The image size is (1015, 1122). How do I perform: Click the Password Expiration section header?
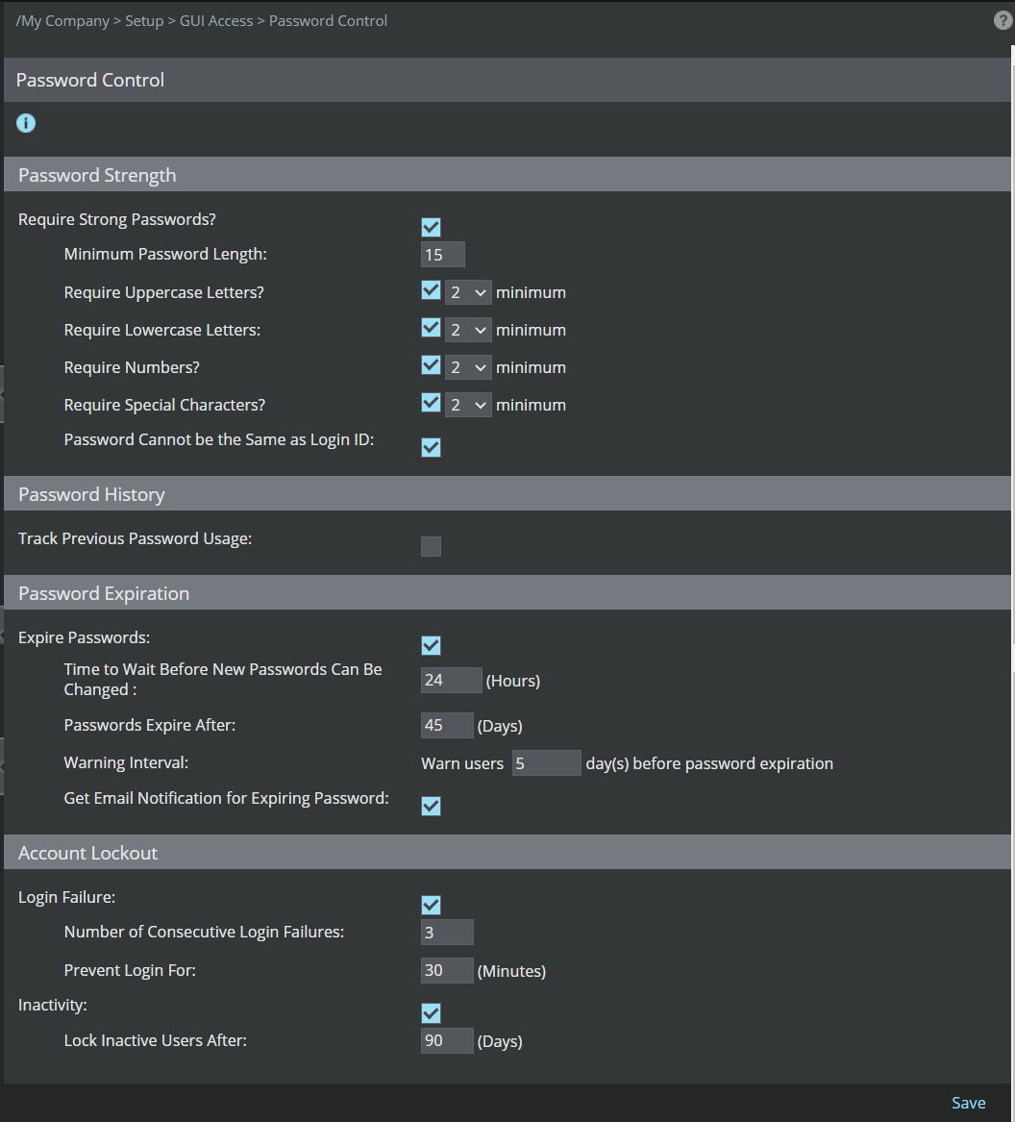click(507, 592)
